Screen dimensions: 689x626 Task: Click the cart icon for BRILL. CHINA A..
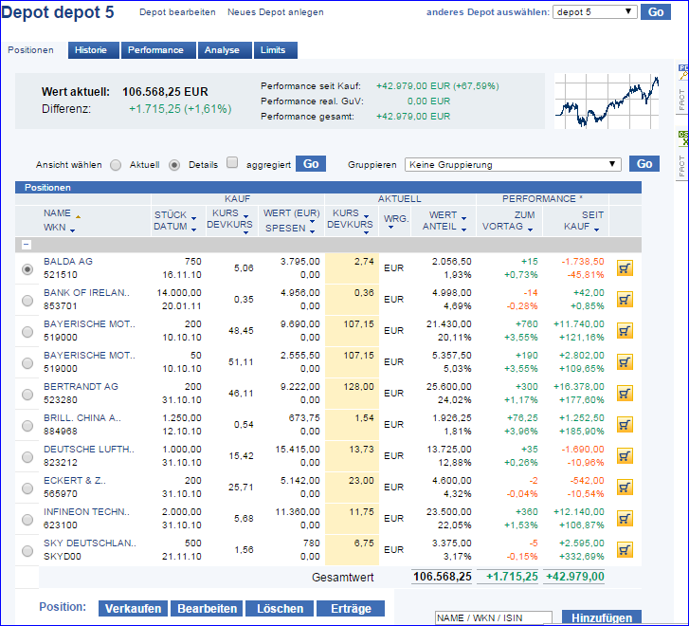pyautogui.click(x=625, y=425)
